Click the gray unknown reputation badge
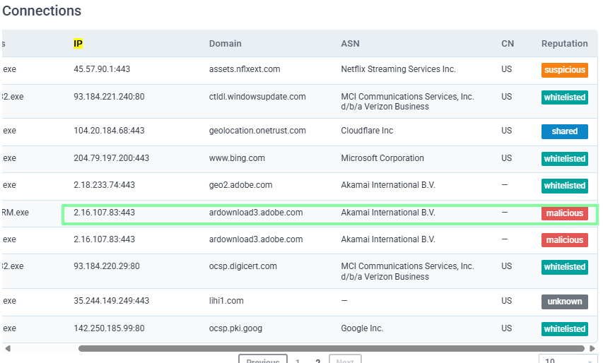The width and height of the screenshot is (603, 363). pyautogui.click(x=564, y=302)
